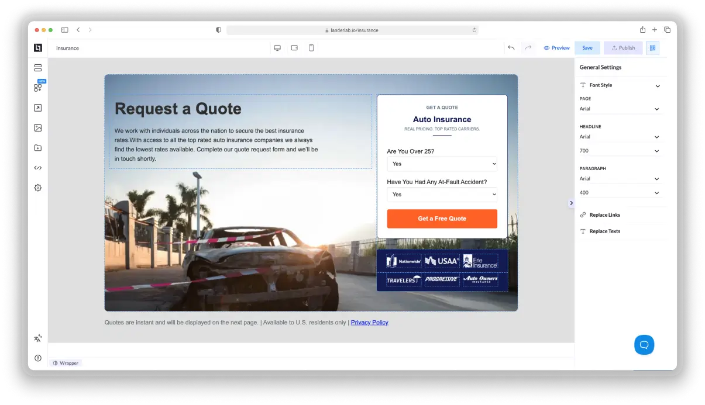Click the QR code icon beside Publish
Screen dimensions: 705x405
(x=652, y=48)
